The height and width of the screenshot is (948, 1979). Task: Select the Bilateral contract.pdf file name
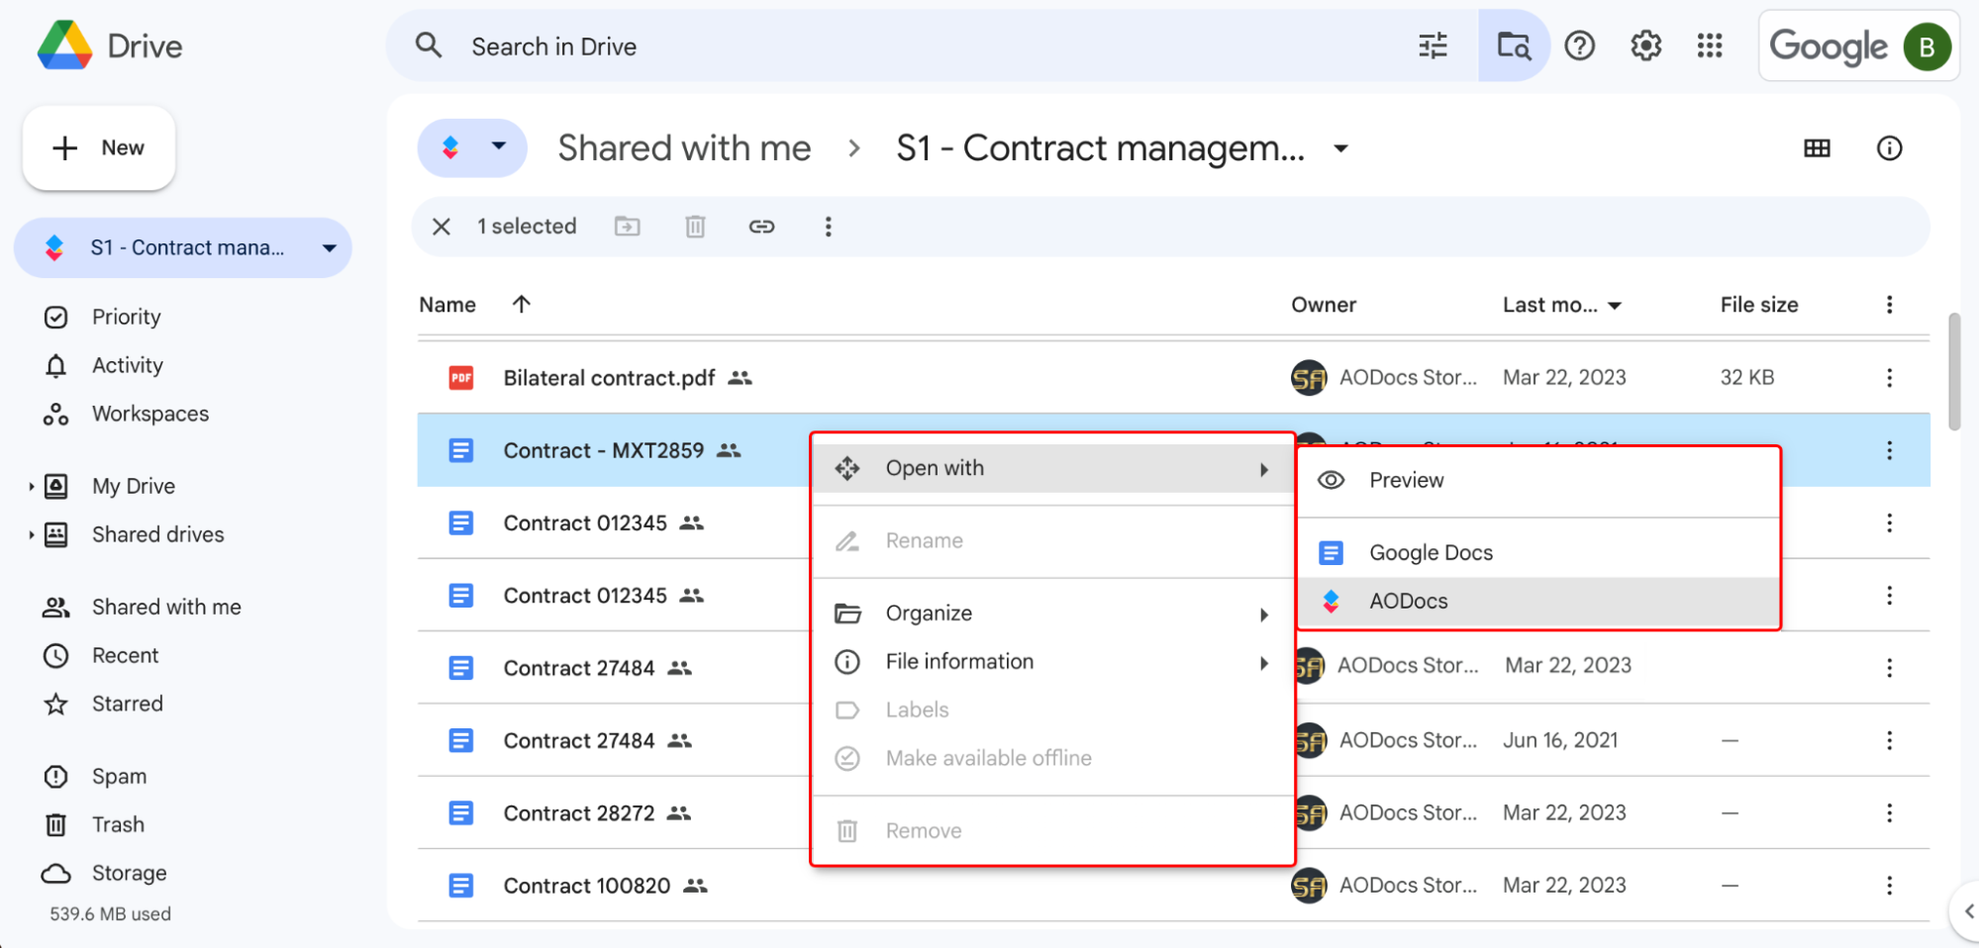609,378
